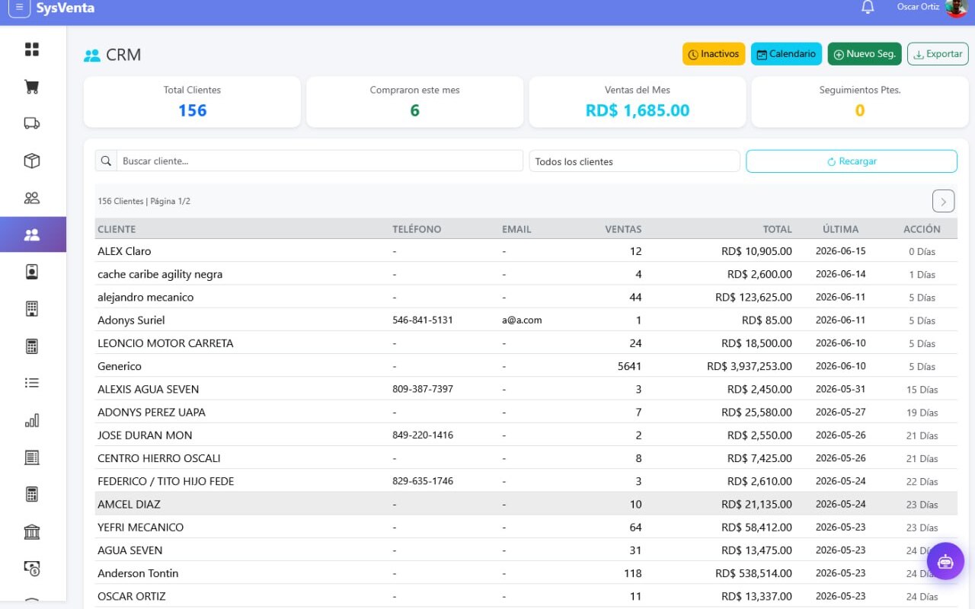
Task: Select client ALEX Claro
Action: point(124,251)
